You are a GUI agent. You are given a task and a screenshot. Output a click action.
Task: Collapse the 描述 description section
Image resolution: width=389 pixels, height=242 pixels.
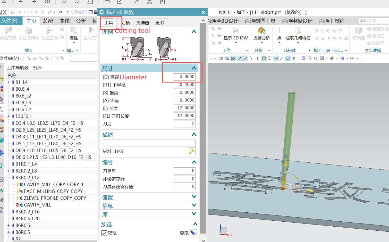coord(194,134)
